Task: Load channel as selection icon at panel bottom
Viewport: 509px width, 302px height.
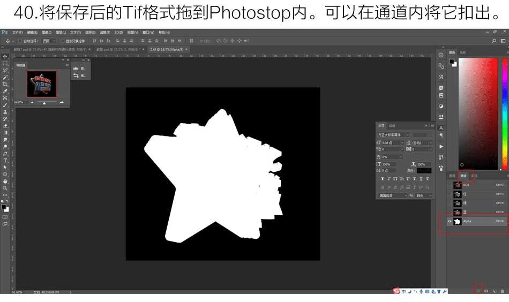Action: pyautogui.click(x=478, y=291)
